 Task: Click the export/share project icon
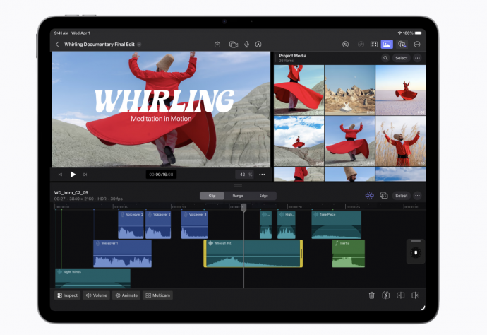pos(219,45)
